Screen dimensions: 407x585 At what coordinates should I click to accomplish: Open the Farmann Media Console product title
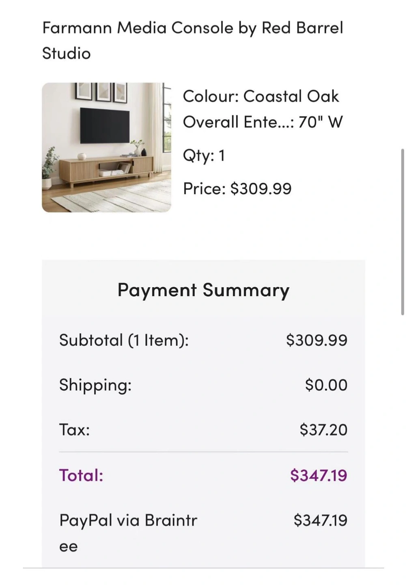193,40
